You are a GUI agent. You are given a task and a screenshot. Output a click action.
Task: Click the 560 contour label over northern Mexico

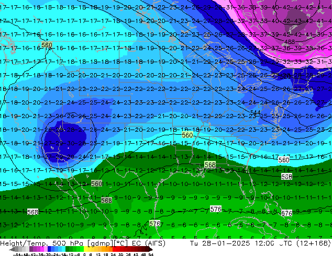(96, 183)
